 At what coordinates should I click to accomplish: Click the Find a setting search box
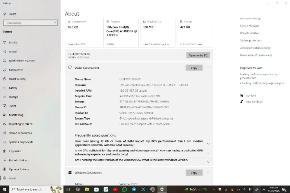(x=30, y=23)
